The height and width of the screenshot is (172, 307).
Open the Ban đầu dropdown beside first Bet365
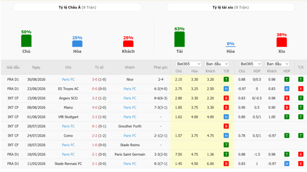point(217,64)
